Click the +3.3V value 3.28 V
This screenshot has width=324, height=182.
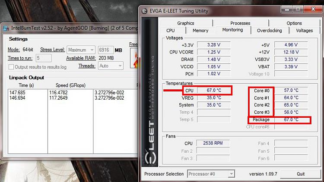214,45
